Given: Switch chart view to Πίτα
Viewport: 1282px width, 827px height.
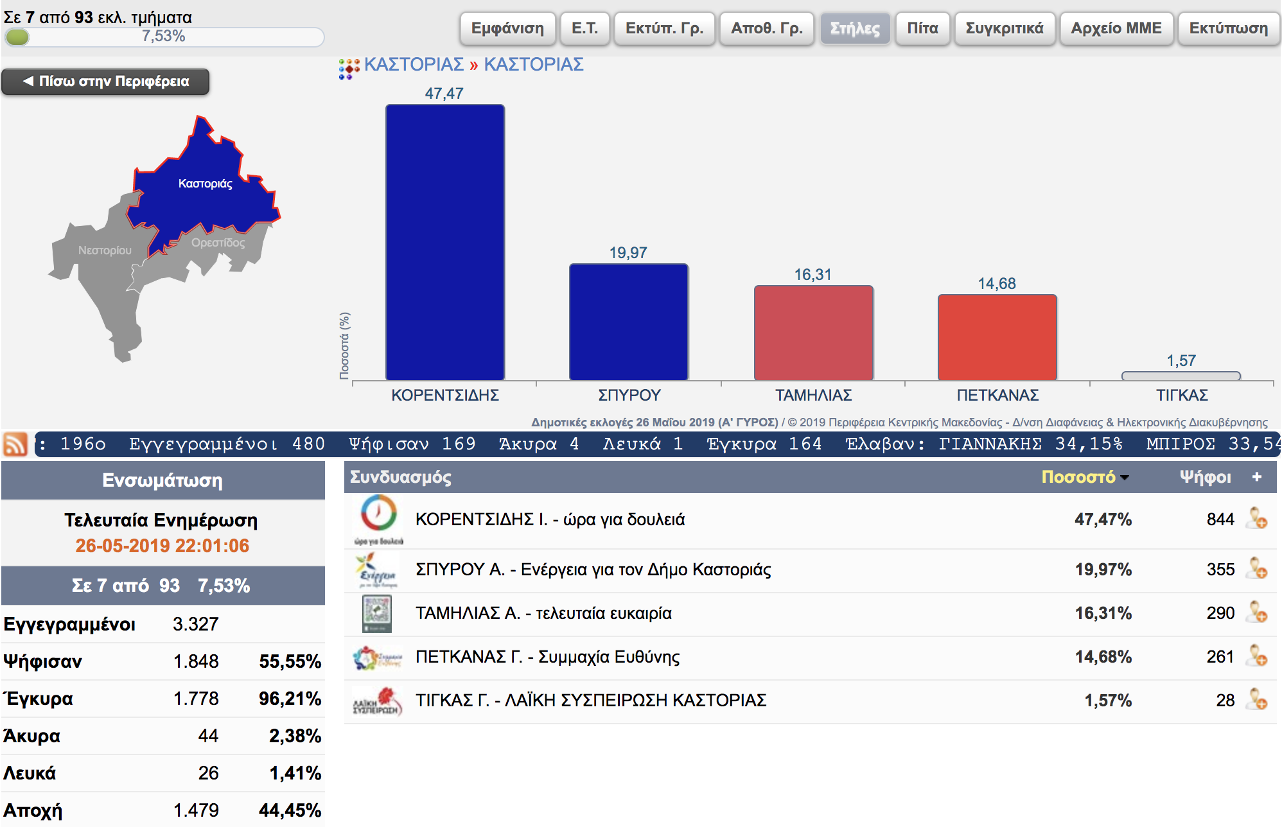Looking at the screenshot, I should (922, 28).
